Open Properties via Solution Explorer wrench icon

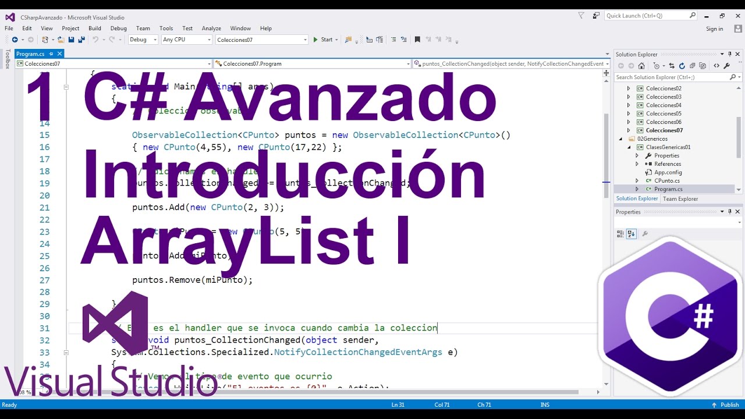pyautogui.click(x=726, y=66)
